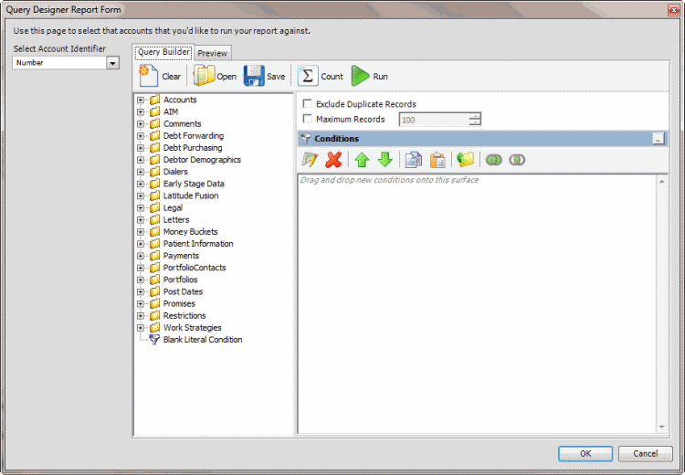This screenshot has width=685, height=475.
Task: Delete condition with the red X icon
Action: click(x=333, y=160)
